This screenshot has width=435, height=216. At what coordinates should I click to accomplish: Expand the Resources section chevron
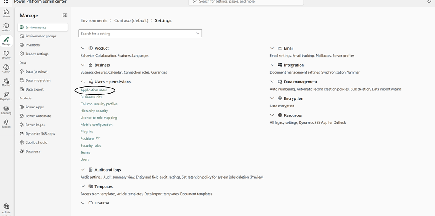click(x=272, y=115)
